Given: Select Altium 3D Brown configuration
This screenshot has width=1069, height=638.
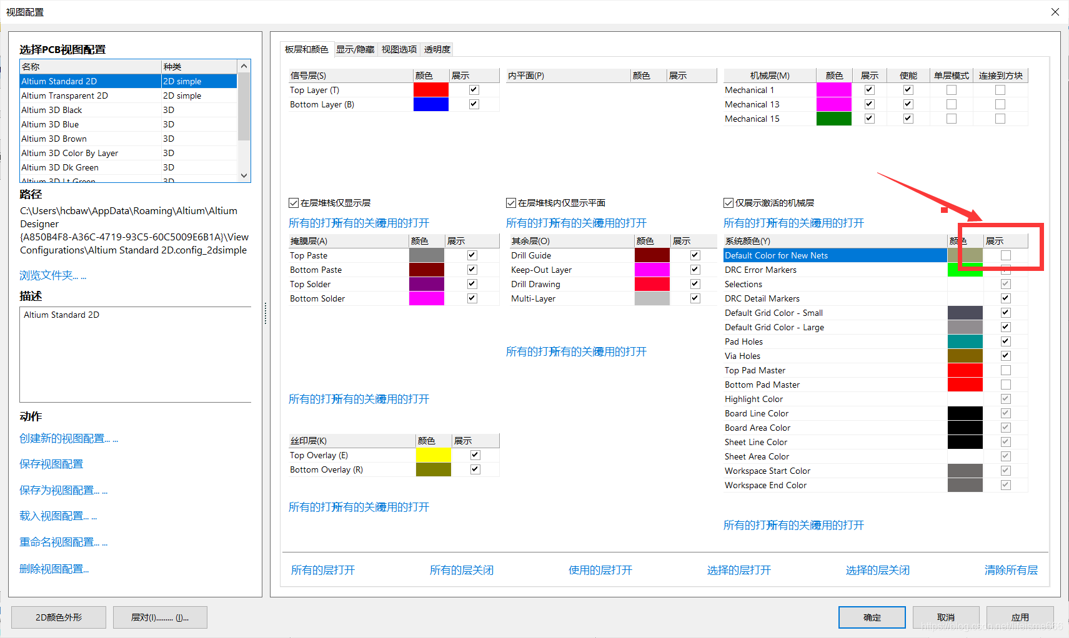Looking at the screenshot, I should click(128, 139).
